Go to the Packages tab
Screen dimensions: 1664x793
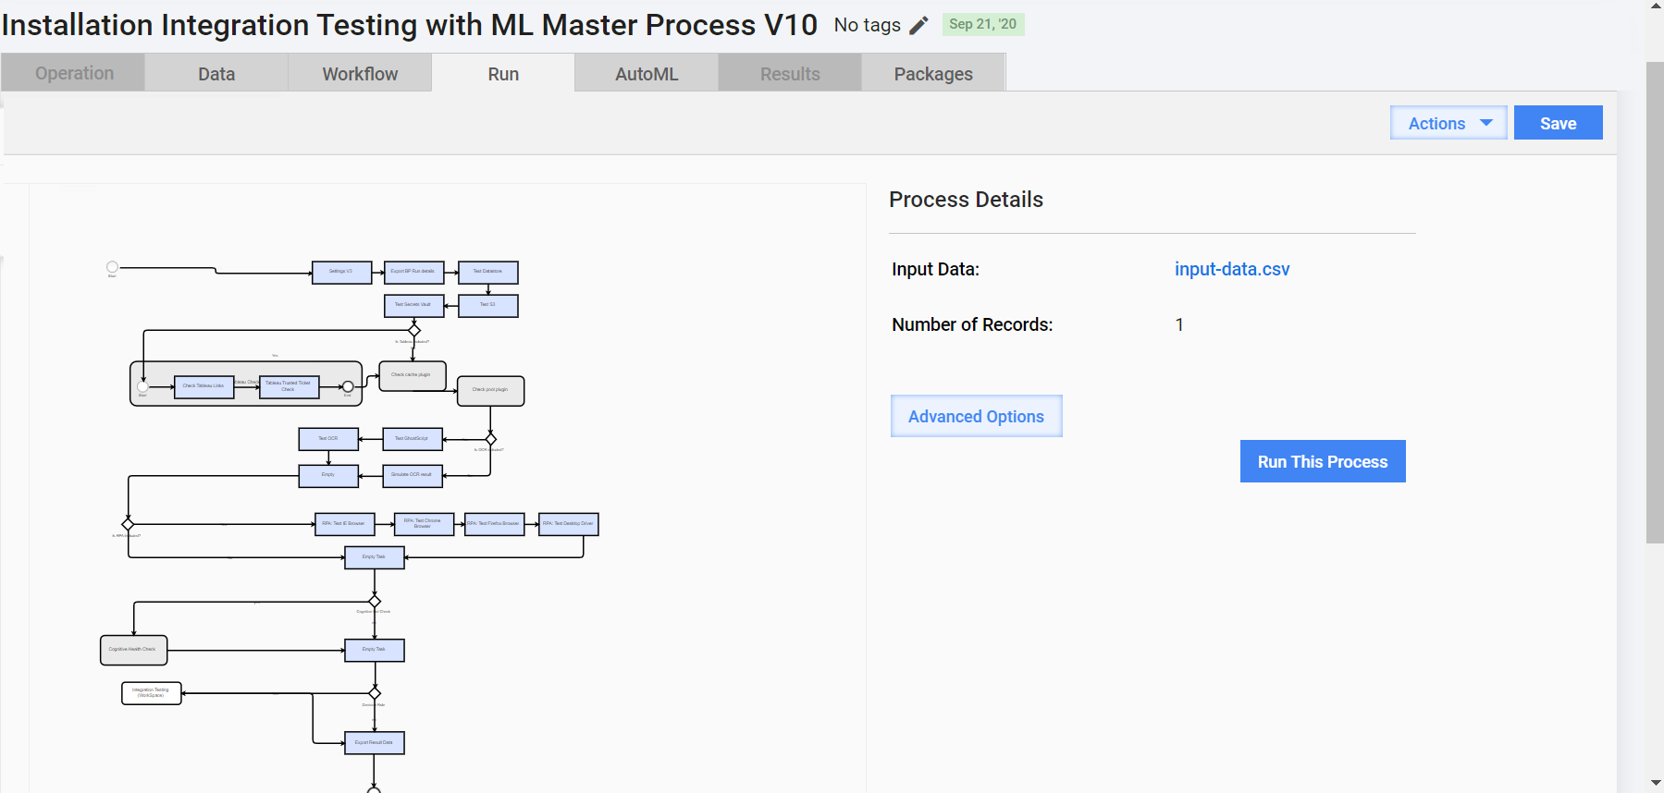point(933,73)
